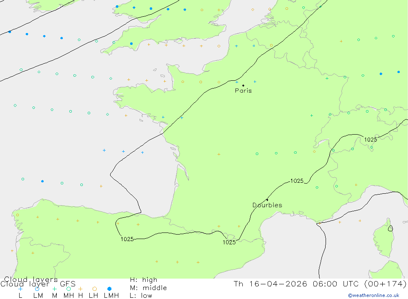The width and height of the screenshot is (408, 299).
Task: Click the blue plus L legend symbol
Action: coord(20,289)
